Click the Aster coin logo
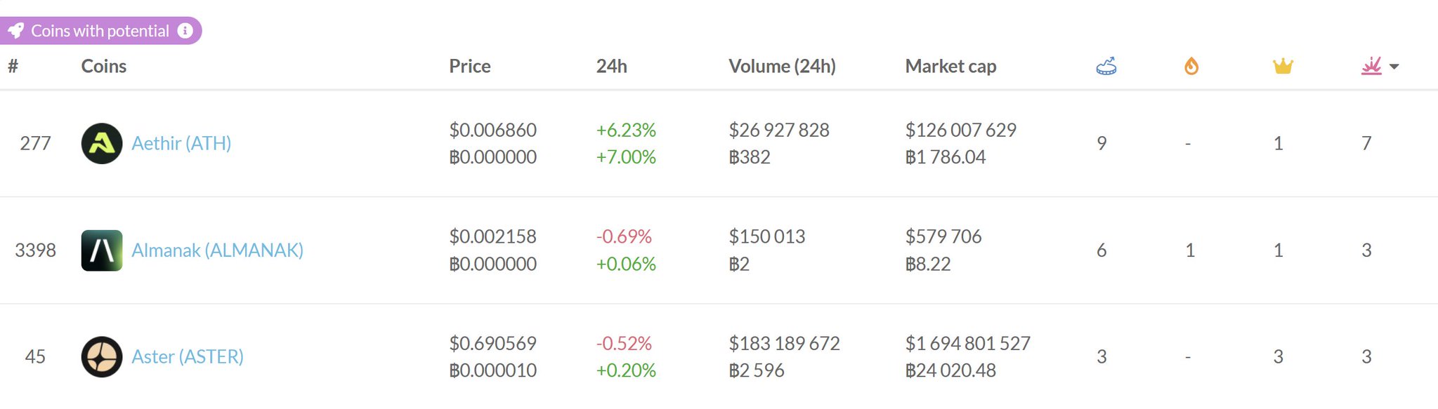This screenshot has width=1438, height=409. [x=102, y=357]
